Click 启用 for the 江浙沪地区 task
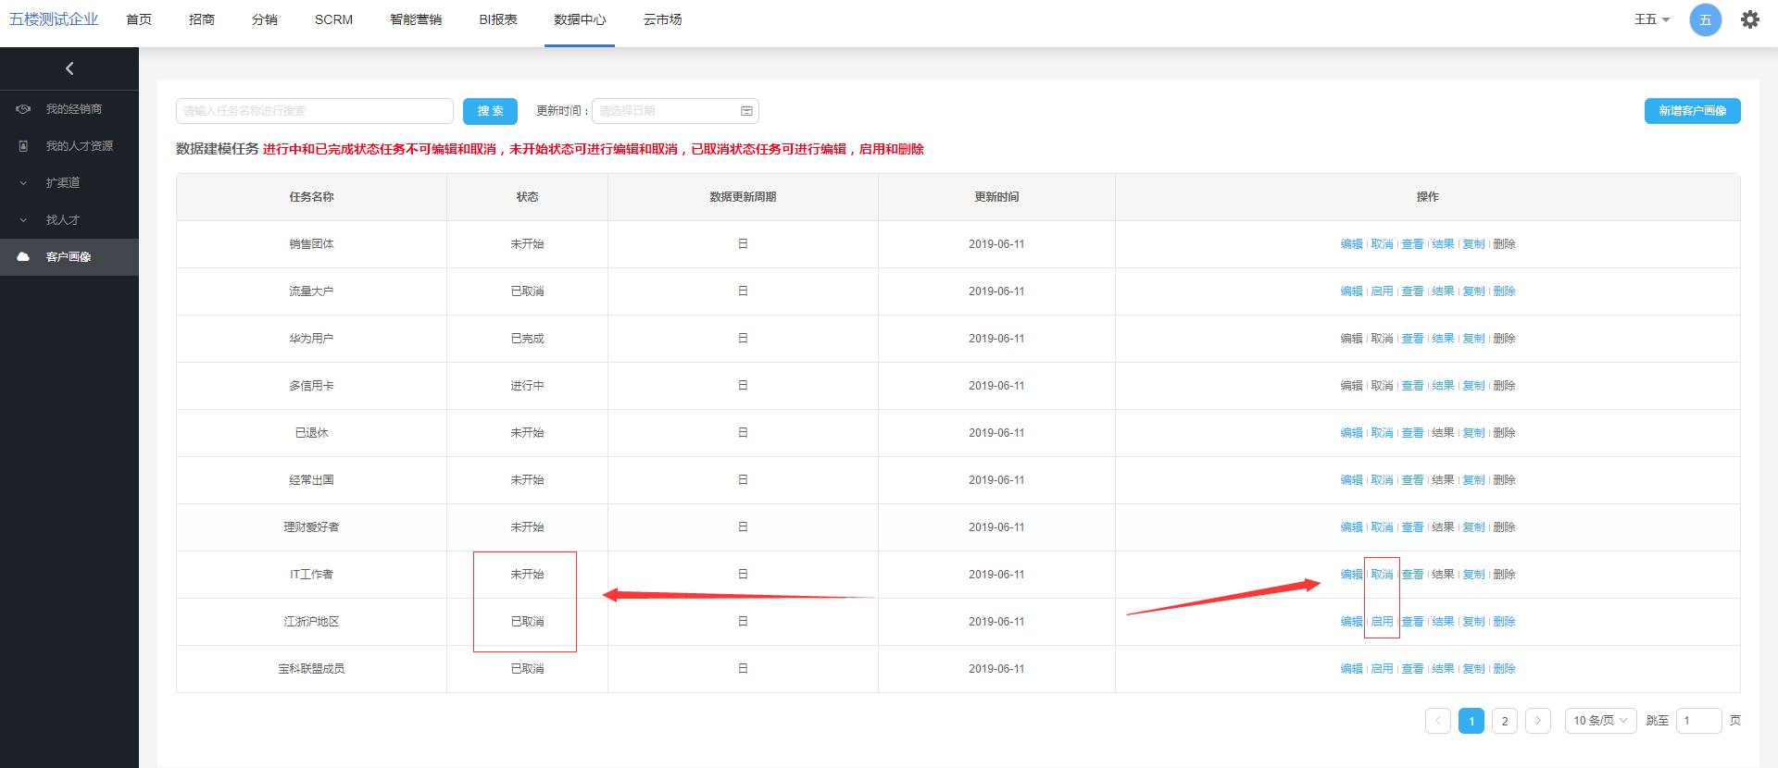The width and height of the screenshot is (1778, 768). [x=1382, y=622]
